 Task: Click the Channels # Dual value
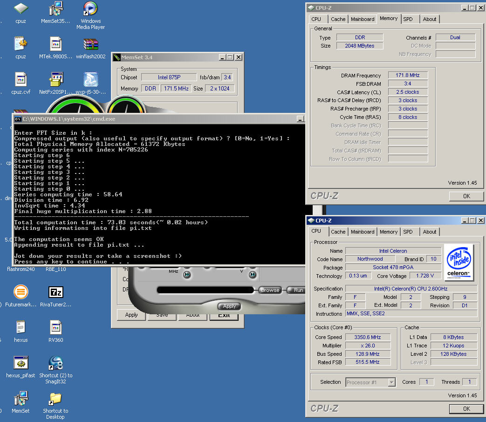(455, 37)
